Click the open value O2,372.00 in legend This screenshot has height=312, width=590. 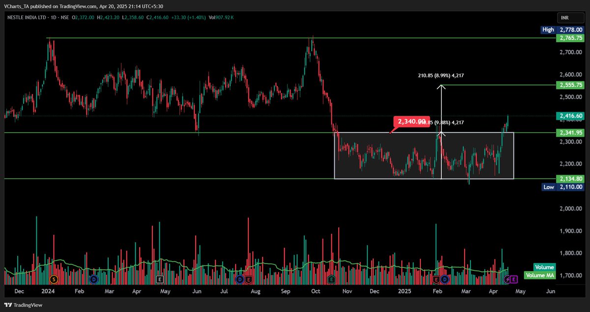pos(83,18)
